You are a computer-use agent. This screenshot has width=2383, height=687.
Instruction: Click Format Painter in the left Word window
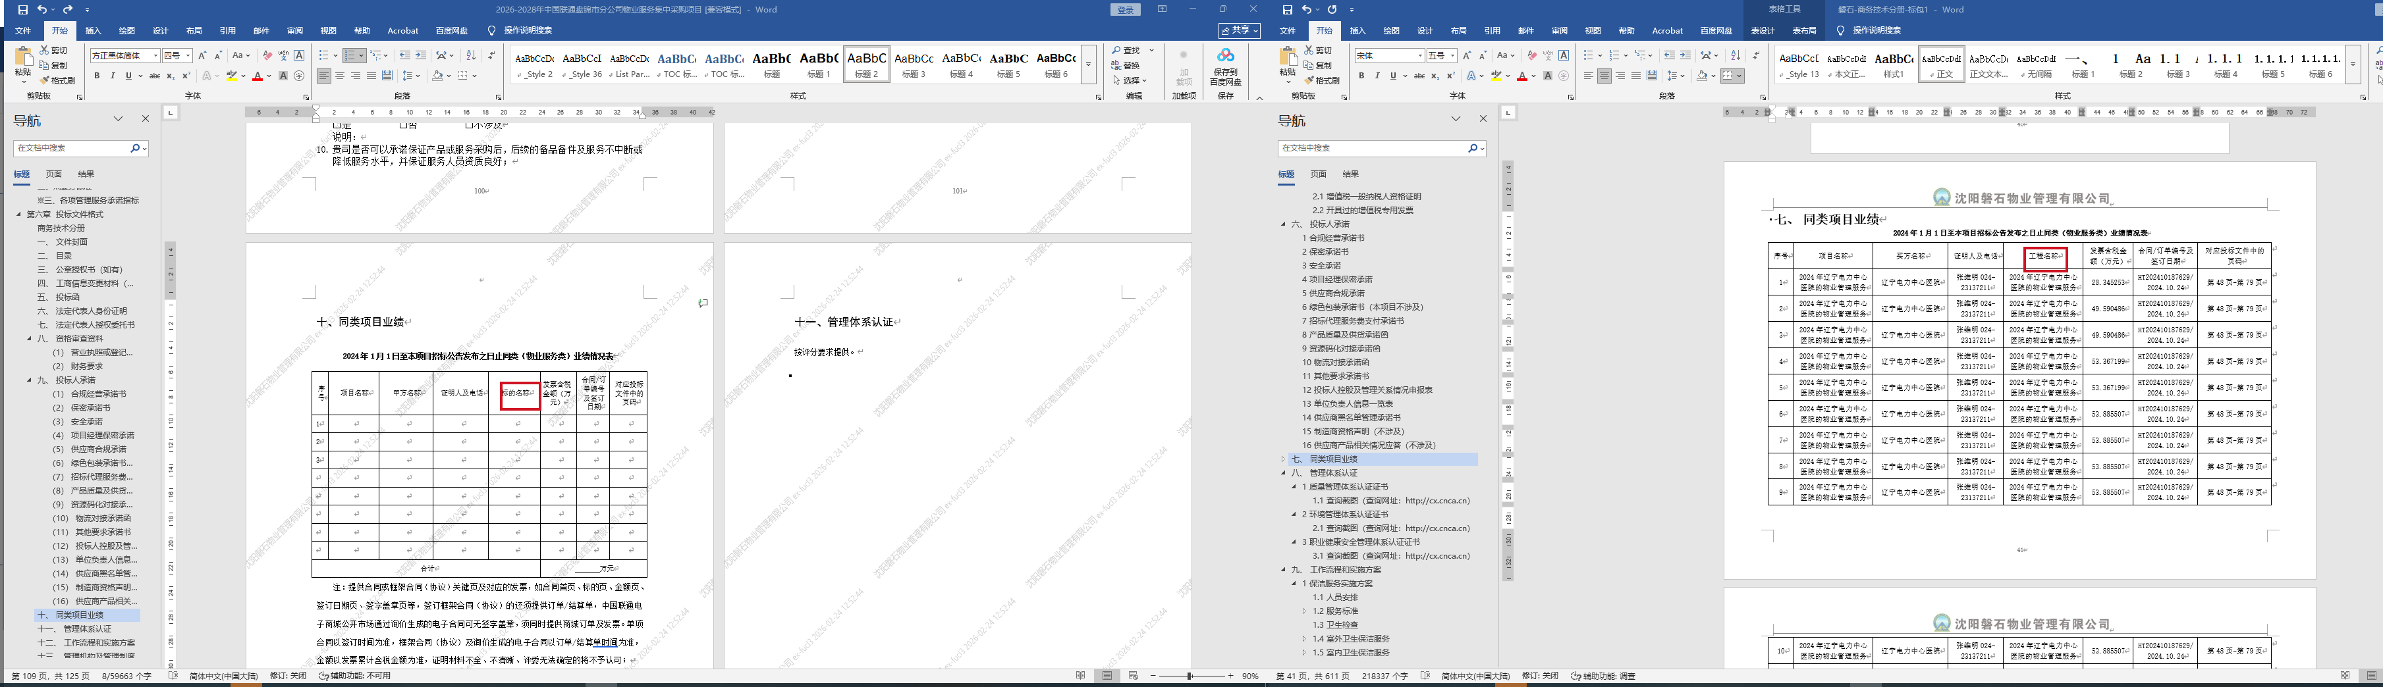click(58, 80)
